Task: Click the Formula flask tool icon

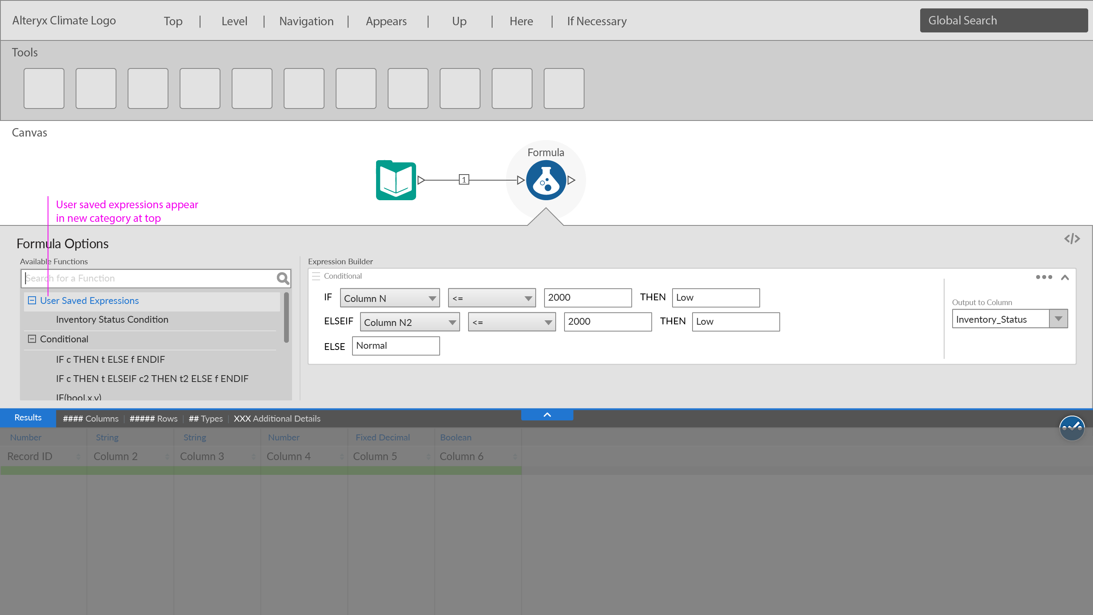Action: [x=546, y=180]
